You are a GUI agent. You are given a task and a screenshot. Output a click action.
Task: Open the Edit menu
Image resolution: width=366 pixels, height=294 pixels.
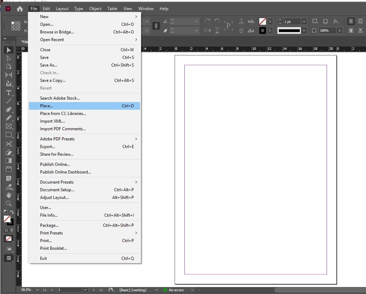(46, 9)
